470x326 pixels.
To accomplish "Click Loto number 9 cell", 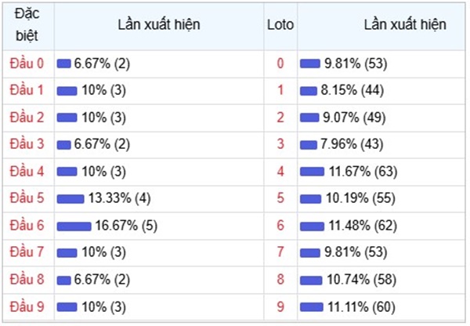I will click(280, 306).
